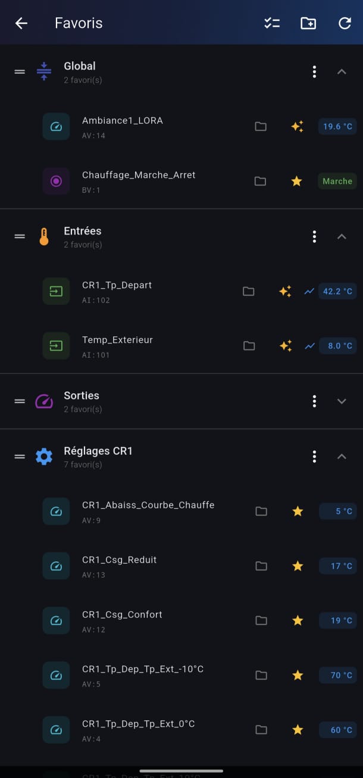363x778 pixels.
Task: Tap the refresh icon in the top bar
Action: tap(345, 23)
